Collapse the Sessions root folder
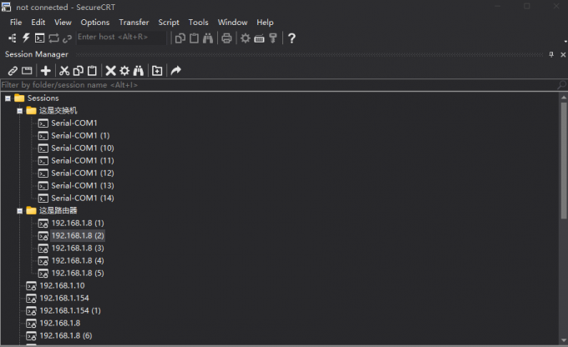This screenshot has width=568, height=347. point(8,98)
